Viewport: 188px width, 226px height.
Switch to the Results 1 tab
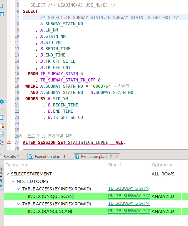click(11, 156)
